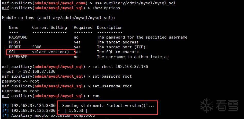The height and width of the screenshot is (119, 244).
Task: Click the first blue [*] status marker
Action: (x=5, y=106)
